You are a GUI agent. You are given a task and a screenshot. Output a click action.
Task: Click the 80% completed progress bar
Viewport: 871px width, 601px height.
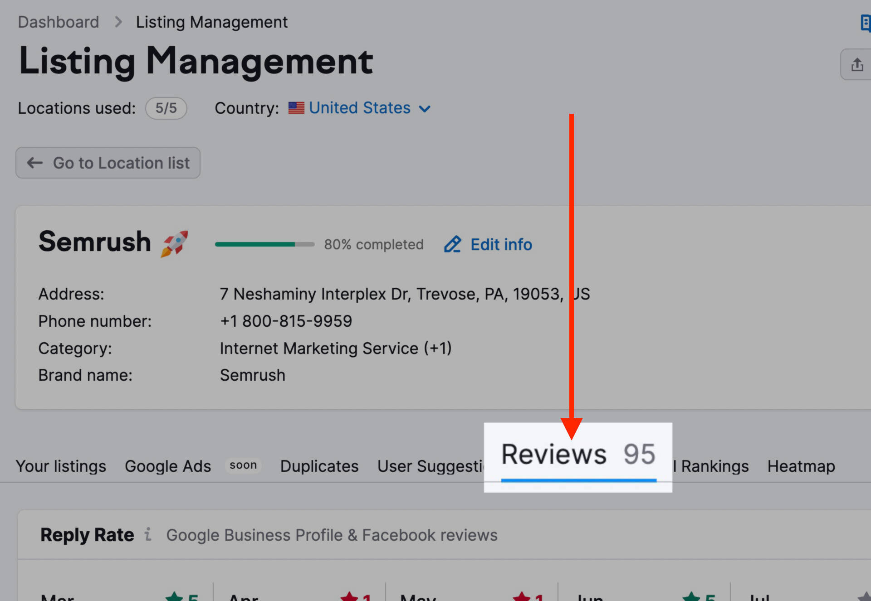pos(264,244)
